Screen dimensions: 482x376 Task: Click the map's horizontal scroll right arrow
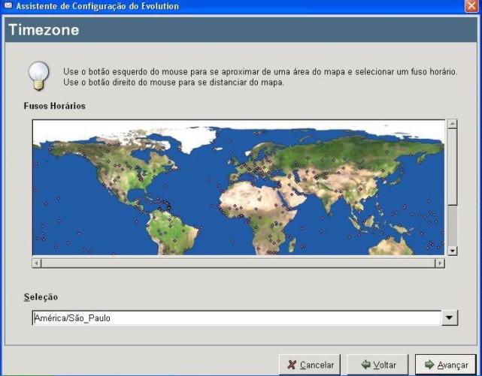point(440,263)
